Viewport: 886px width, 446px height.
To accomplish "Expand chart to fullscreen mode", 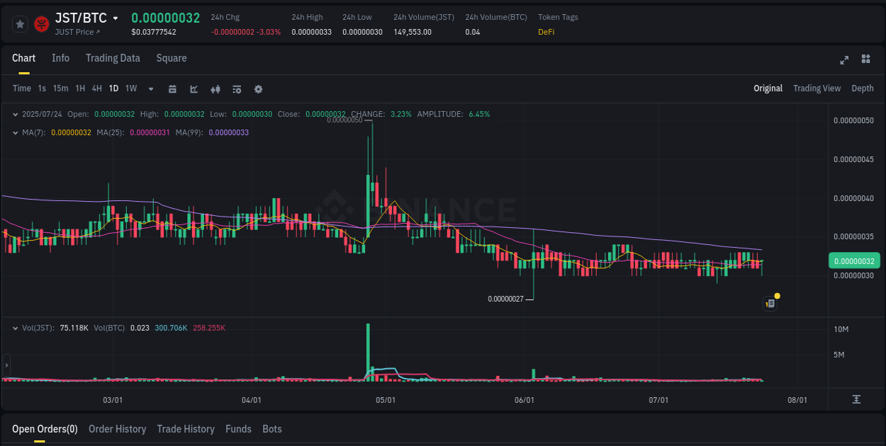I will (843, 60).
